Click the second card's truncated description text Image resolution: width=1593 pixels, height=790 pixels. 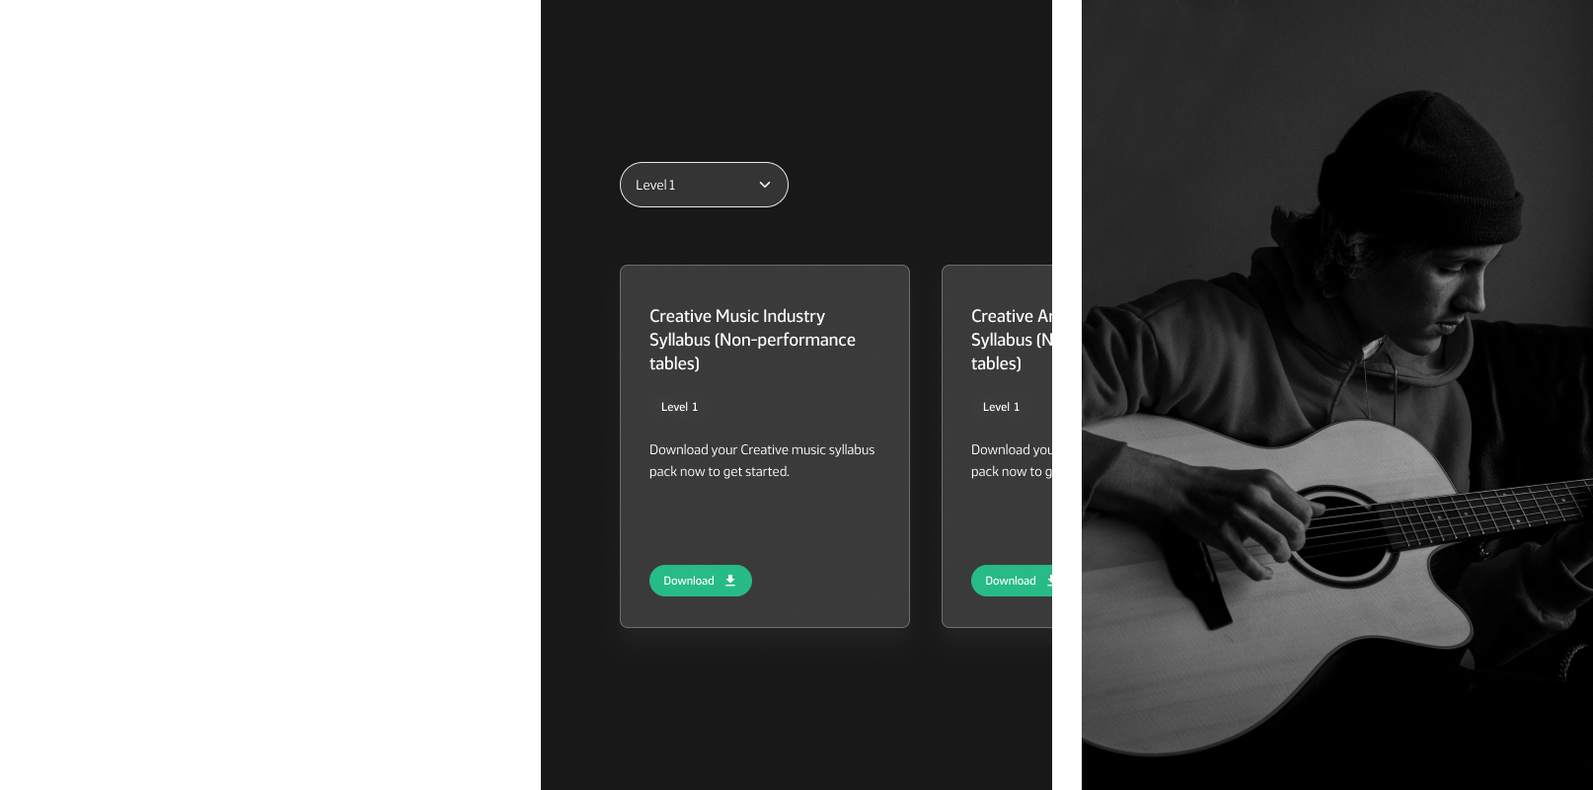[1012, 460]
